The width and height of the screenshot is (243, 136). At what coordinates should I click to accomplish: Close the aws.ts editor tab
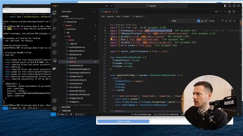pyautogui.click(x=117, y=12)
